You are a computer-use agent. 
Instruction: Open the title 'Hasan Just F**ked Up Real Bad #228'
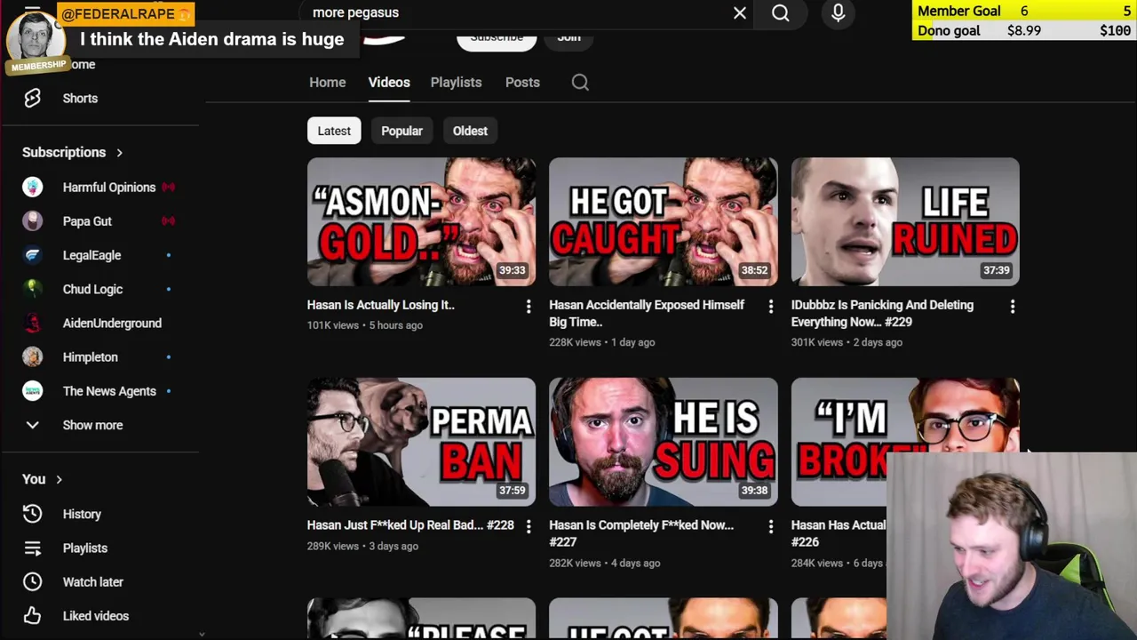tap(410, 525)
